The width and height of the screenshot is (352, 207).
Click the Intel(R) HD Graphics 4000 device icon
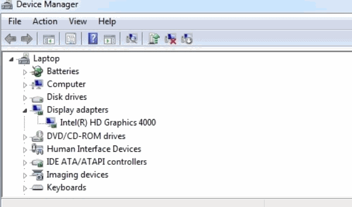51,123
